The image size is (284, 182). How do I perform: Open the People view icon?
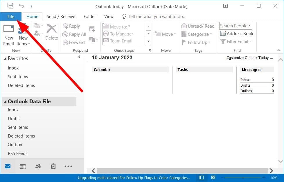(x=38, y=166)
